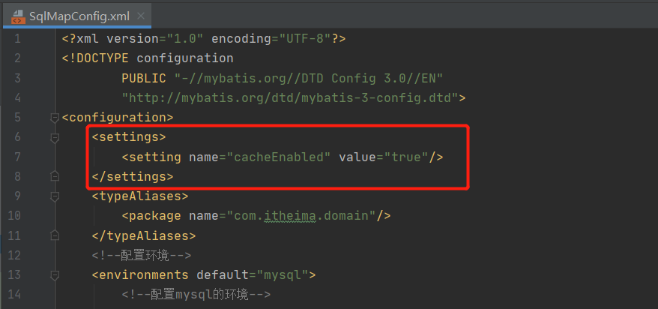Screen dimensions: 658x309
Task: Fold at the closing typeAliases tag marker
Action: pos(54,236)
